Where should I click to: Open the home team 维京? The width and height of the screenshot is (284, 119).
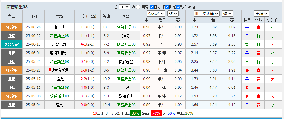59,105
